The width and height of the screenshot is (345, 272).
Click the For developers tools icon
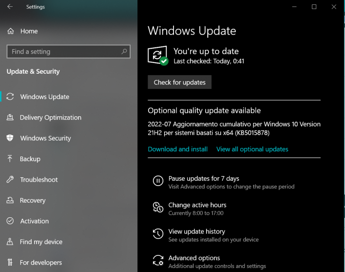click(x=10, y=262)
